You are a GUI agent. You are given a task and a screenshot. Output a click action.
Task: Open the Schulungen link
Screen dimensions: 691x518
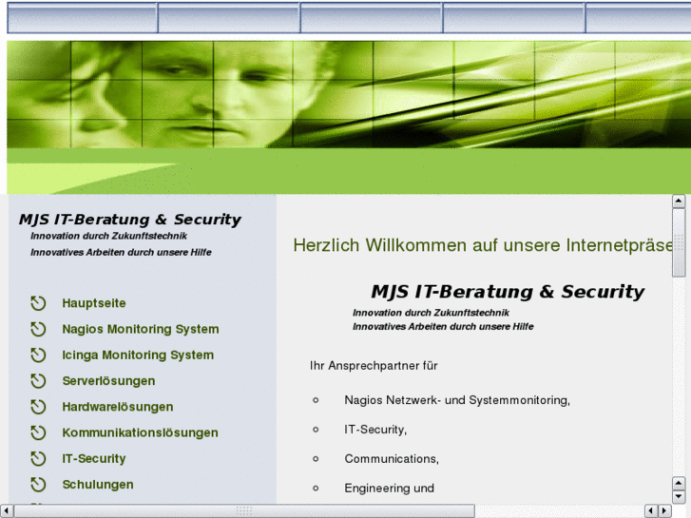coord(98,485)
